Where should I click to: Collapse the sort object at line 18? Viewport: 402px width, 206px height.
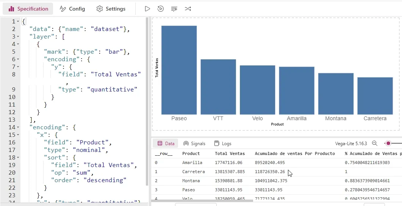(x=18, y=158)
